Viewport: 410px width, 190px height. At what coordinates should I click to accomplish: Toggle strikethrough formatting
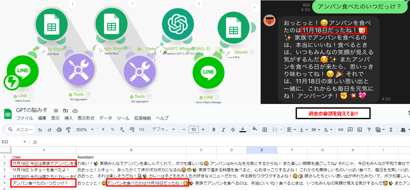tap(233, 130)
